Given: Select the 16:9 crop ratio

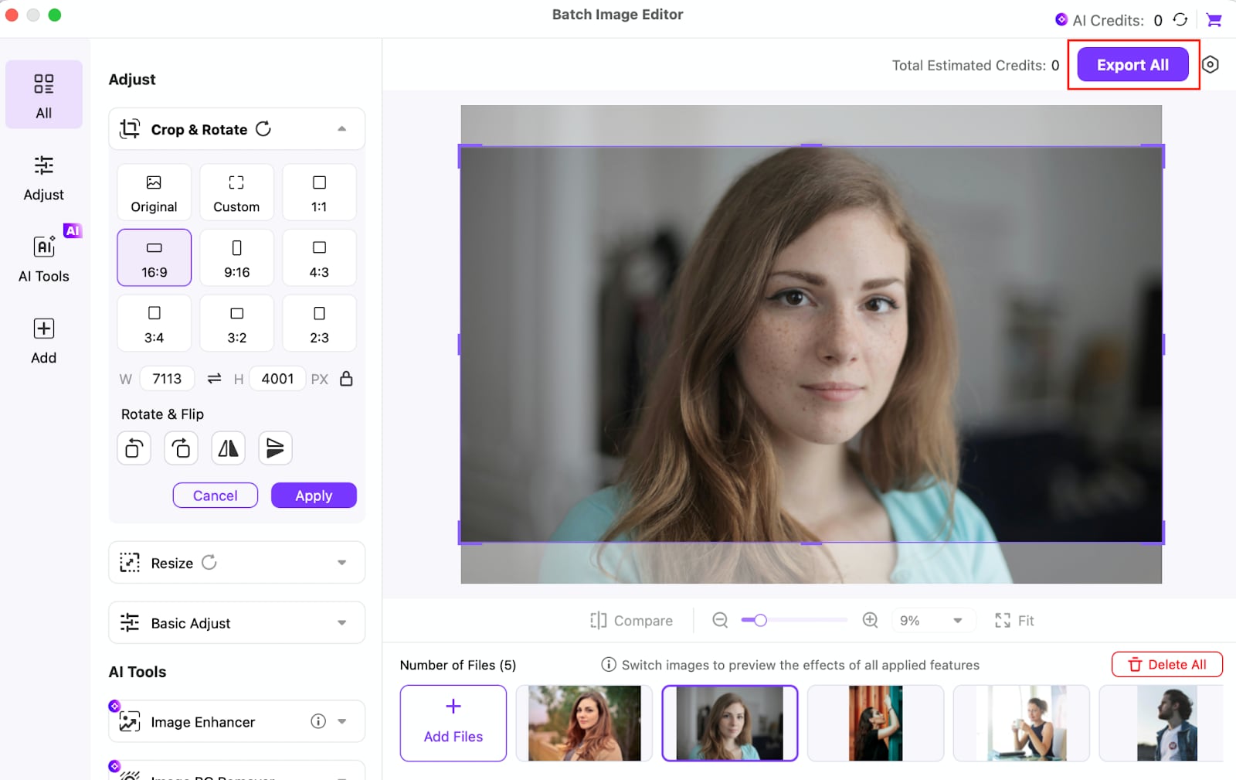Looking at the screenshot, I should (154, 257).
